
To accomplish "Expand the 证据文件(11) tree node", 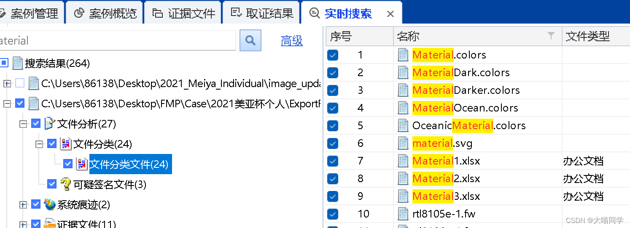I will (x=23, y=225).
